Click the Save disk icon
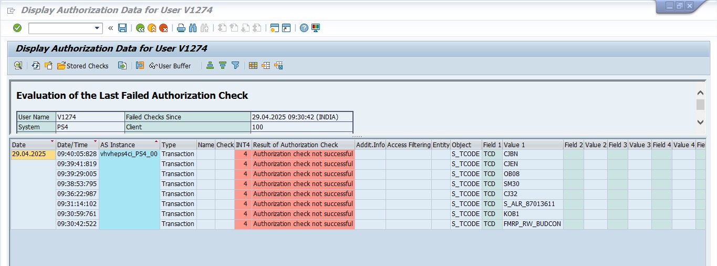717x266 pixels. pos(122,28)
